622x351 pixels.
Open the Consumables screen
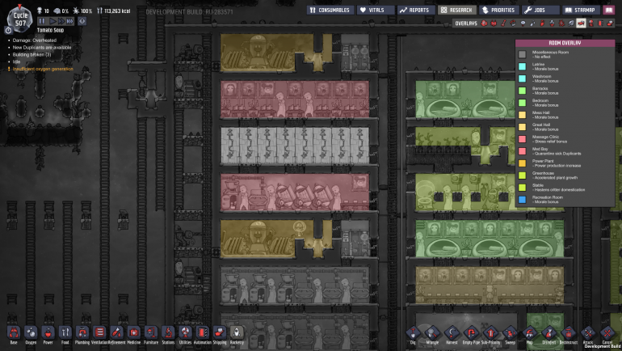point(330,10)
